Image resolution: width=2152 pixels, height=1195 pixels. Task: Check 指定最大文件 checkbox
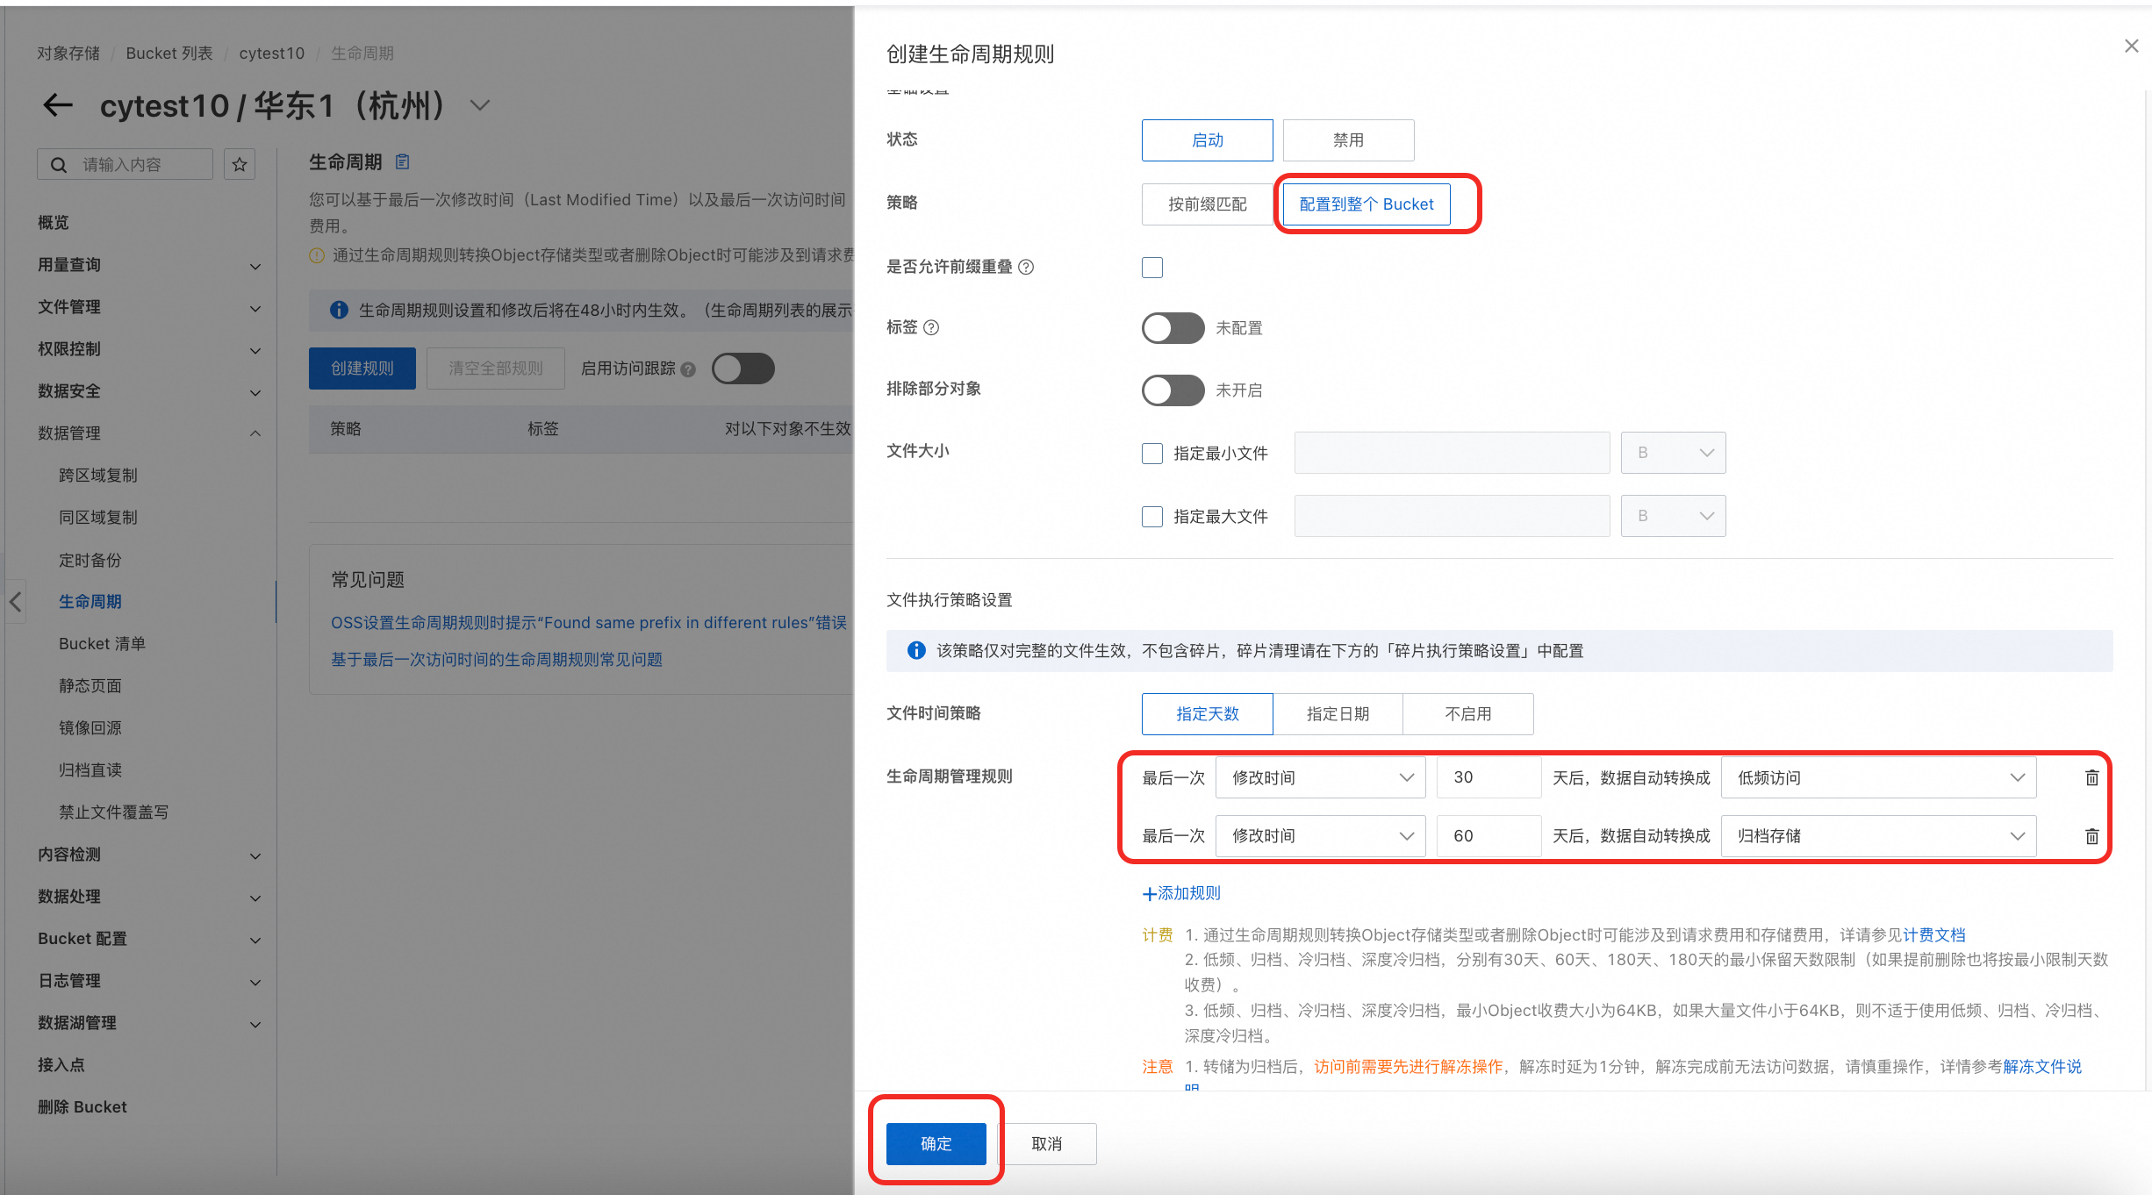click(x=1152, y=516)
